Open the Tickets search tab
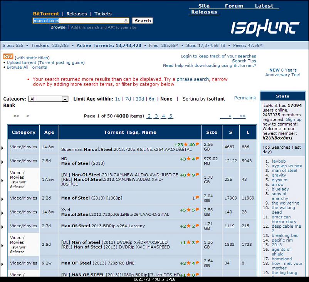Screen dimensions: 309x282 (103, 14)
